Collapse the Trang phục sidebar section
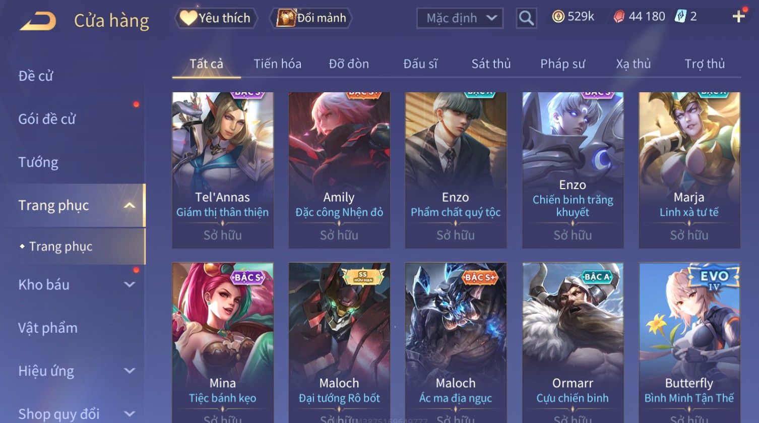 click(x=130, y=205)
